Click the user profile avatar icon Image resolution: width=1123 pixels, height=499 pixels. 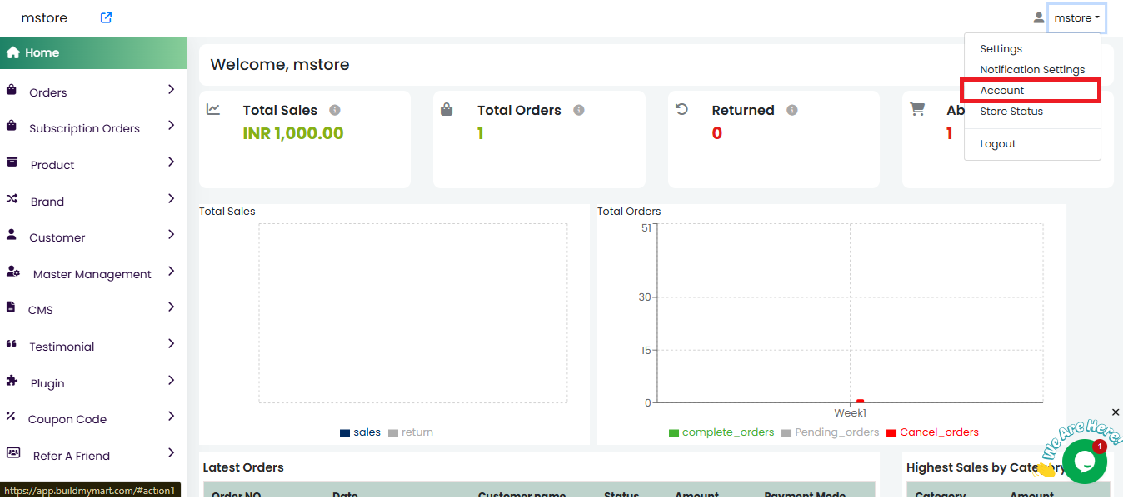[x=1038, y=17]
